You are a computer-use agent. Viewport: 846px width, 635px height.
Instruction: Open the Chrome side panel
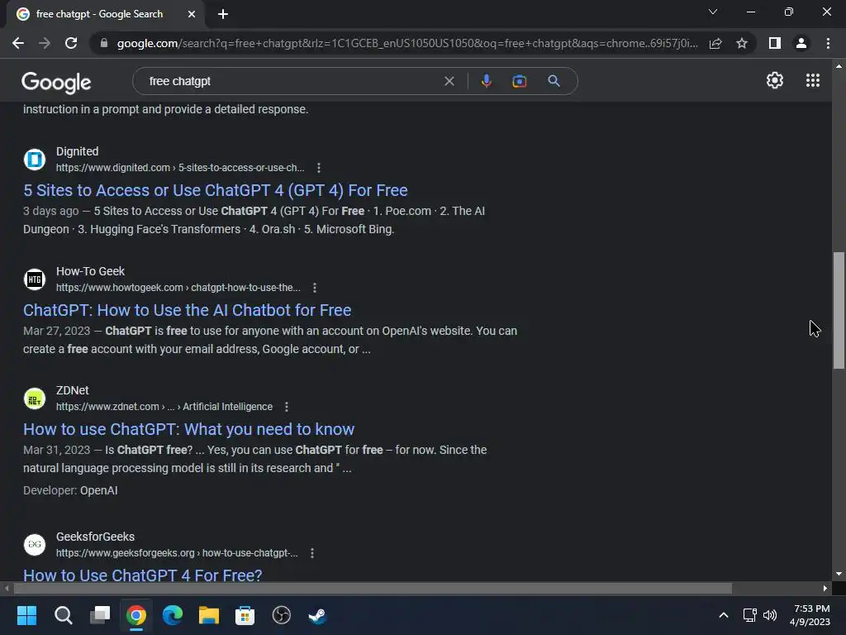[775, 43]
